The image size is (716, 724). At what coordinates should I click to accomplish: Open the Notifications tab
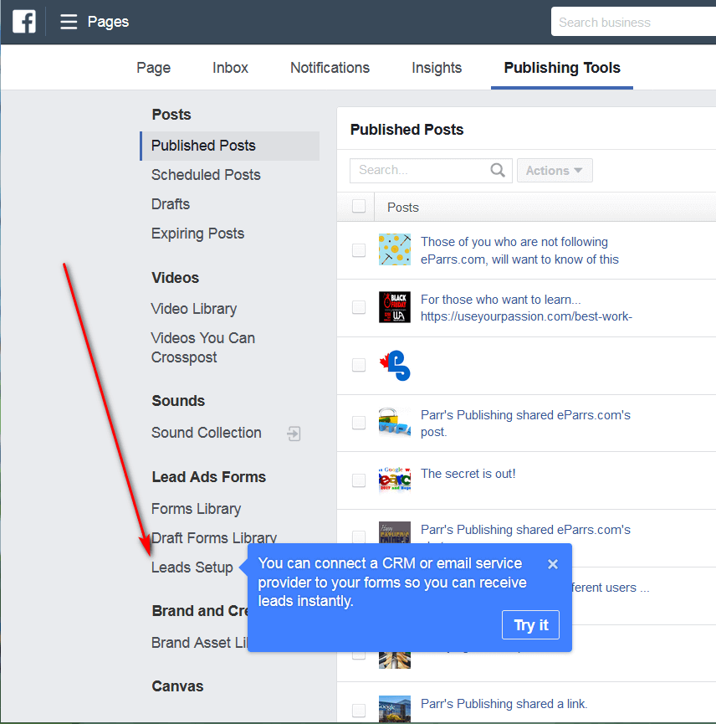coord(330,68)
